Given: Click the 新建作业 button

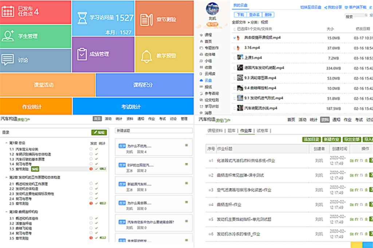Looking at the screenshot, I should (x=331, y=140).
